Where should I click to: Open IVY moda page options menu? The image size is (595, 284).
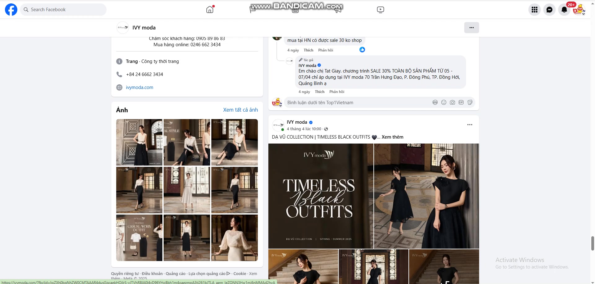(x=471, y=28)
